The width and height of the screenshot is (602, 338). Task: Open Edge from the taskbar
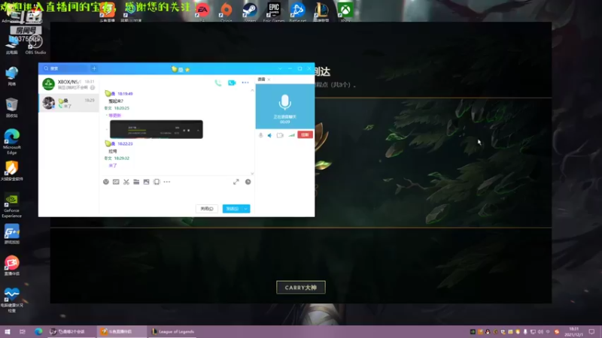(x=38, y=331)
